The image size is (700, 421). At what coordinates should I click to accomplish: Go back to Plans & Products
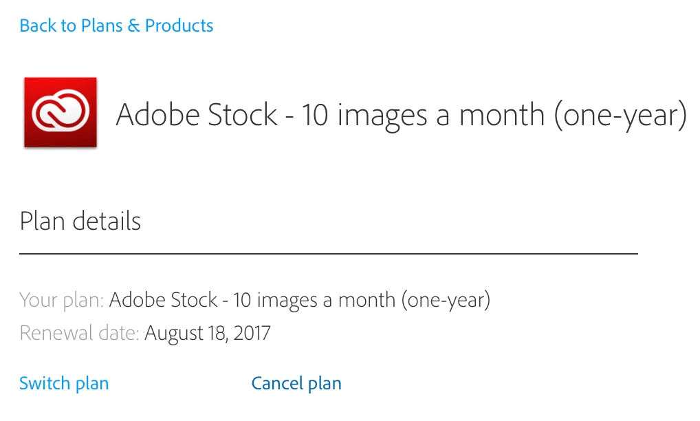[116, 26]
